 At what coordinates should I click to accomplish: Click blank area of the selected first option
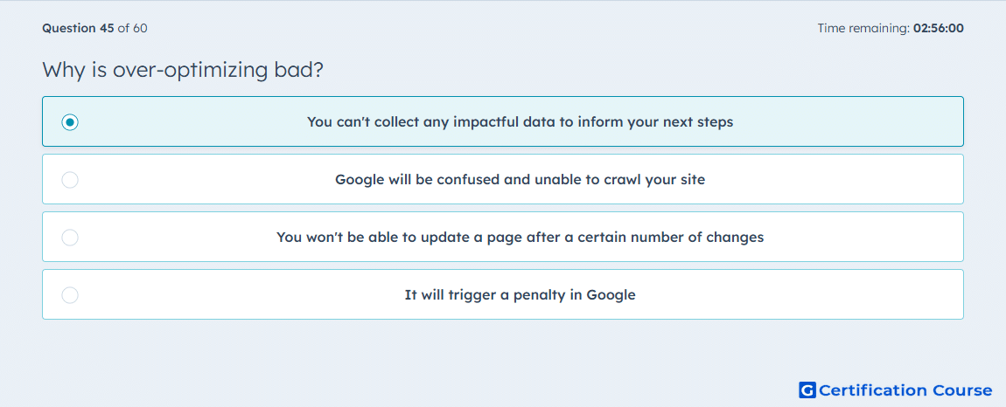847,121
